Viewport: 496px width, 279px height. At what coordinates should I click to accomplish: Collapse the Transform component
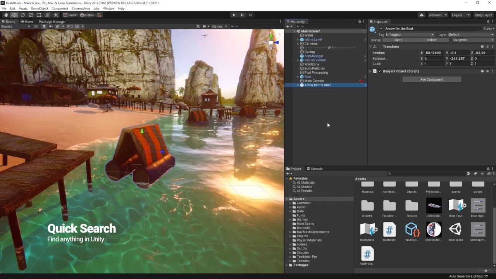tap(370, 46)
